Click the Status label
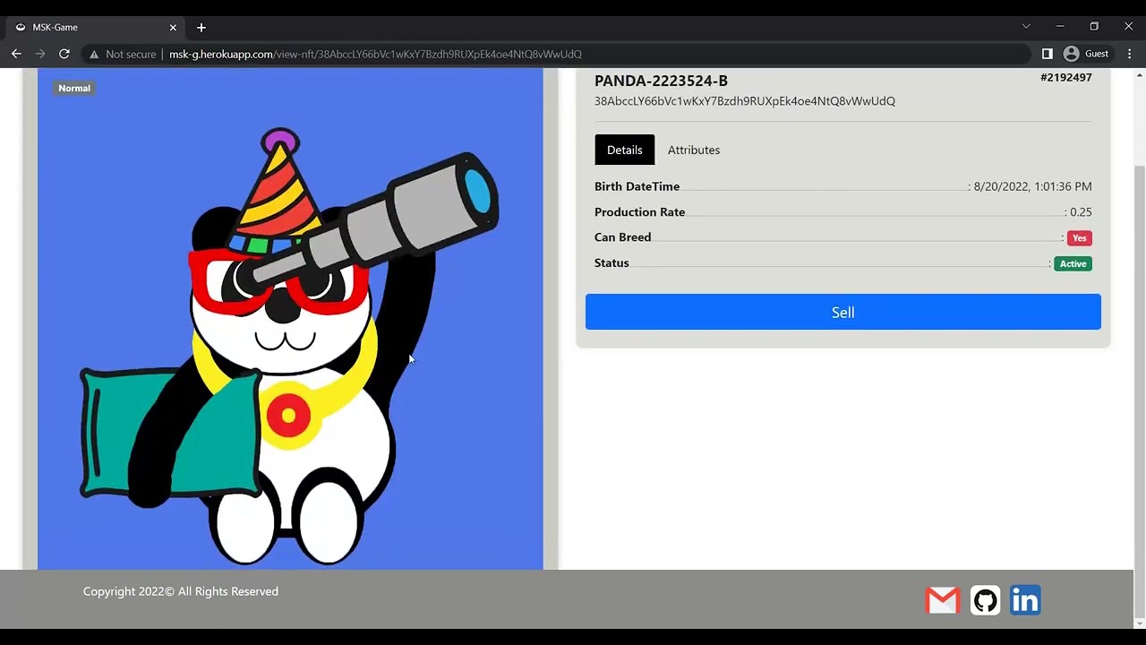This screenshot has width=1146, height=645. [x=611, y=262]
